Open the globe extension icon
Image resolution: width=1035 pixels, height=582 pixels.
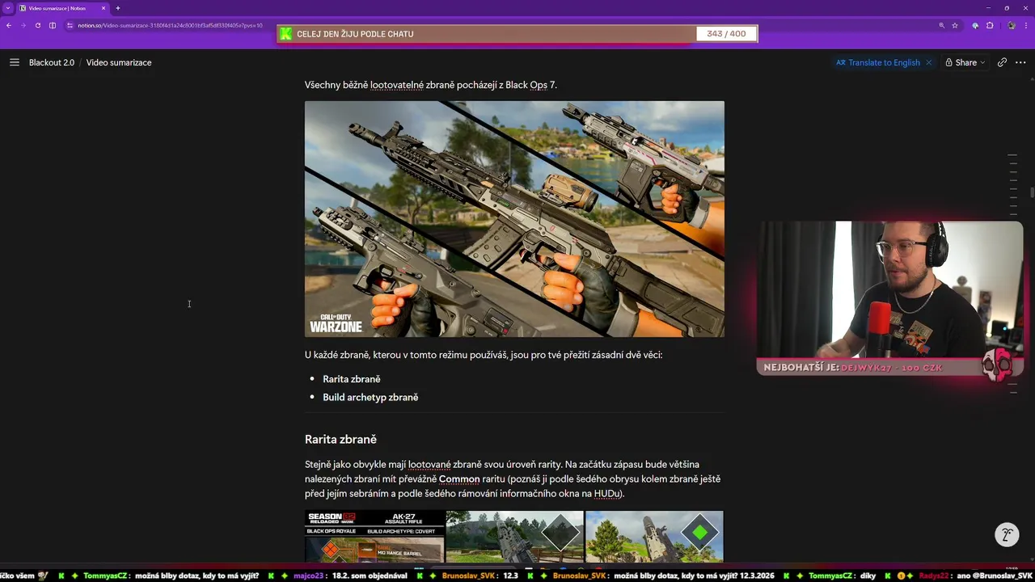[975, 25]
